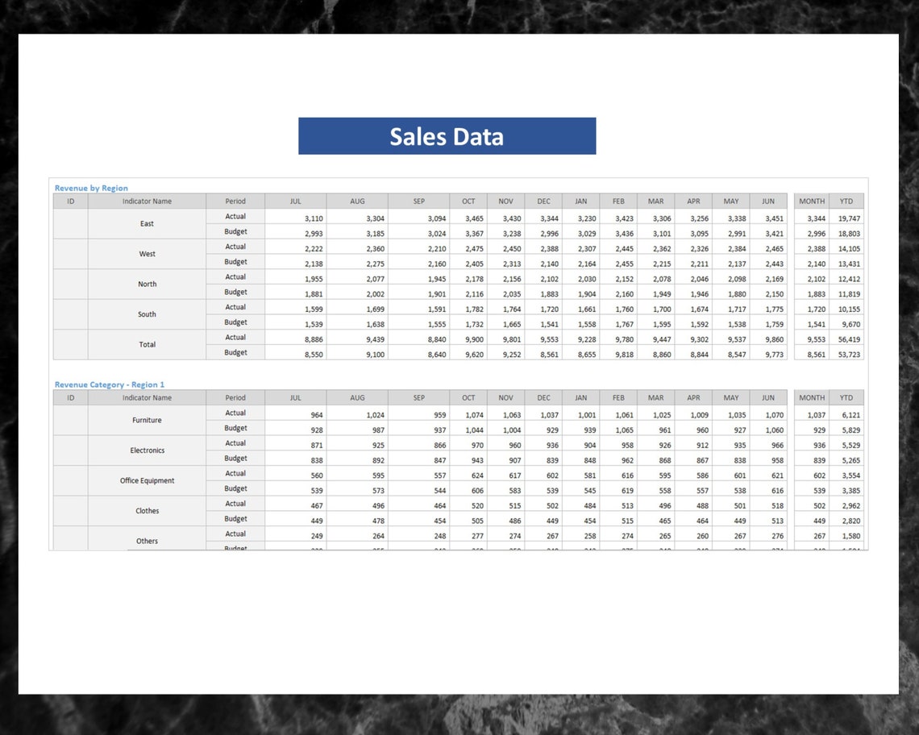Viewport: 919px width, 735px height.
Task: Select the East region row label
Action: coord(147,223)
